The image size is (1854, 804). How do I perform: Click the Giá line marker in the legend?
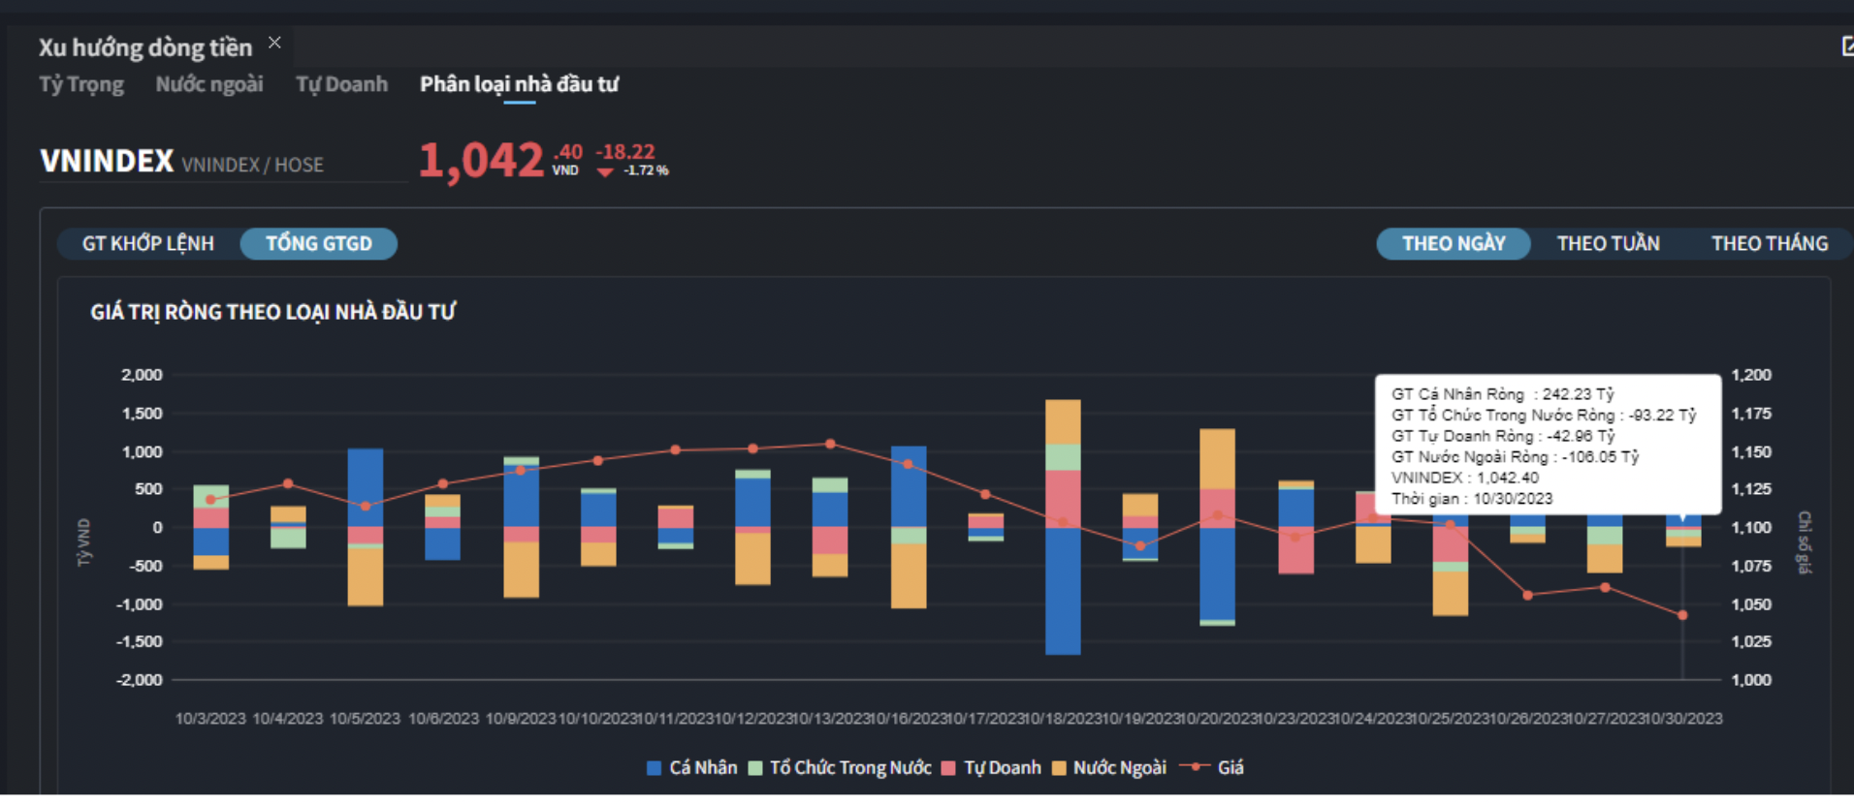(x=1195, y=766)
